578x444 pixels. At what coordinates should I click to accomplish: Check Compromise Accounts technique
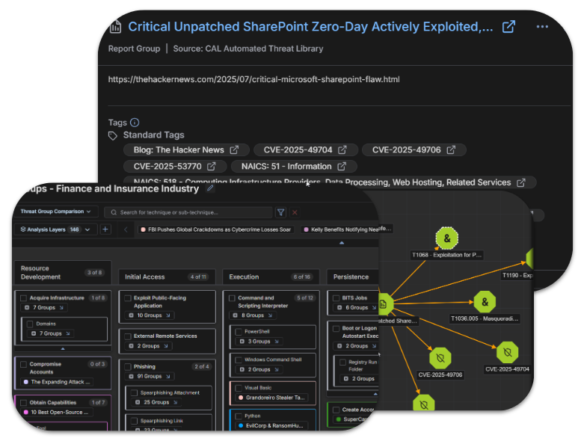[x=24, y=364]
